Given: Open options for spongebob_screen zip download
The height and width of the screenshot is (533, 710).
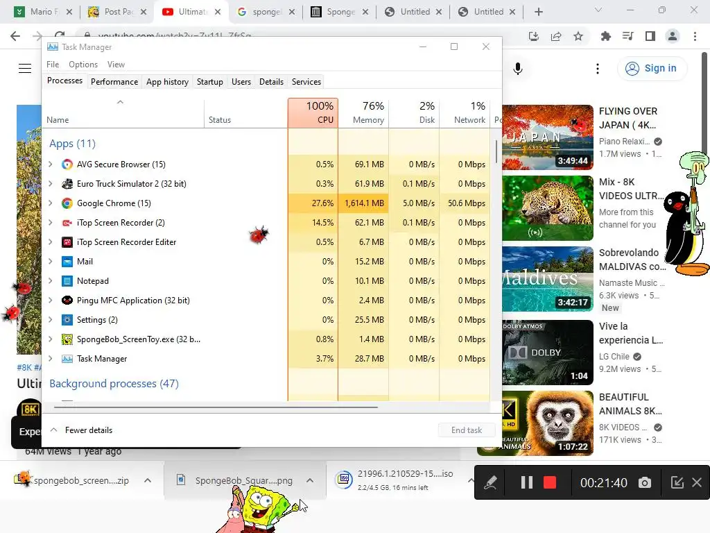Looking at the screenshot, I should pos(148,480).
